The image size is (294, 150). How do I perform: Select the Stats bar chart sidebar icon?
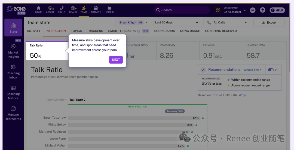click(x=13, y=25)
